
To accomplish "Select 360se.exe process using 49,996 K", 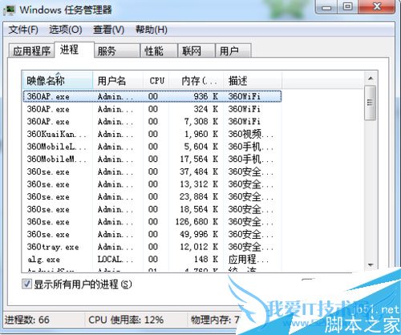I will click(152, 234).
